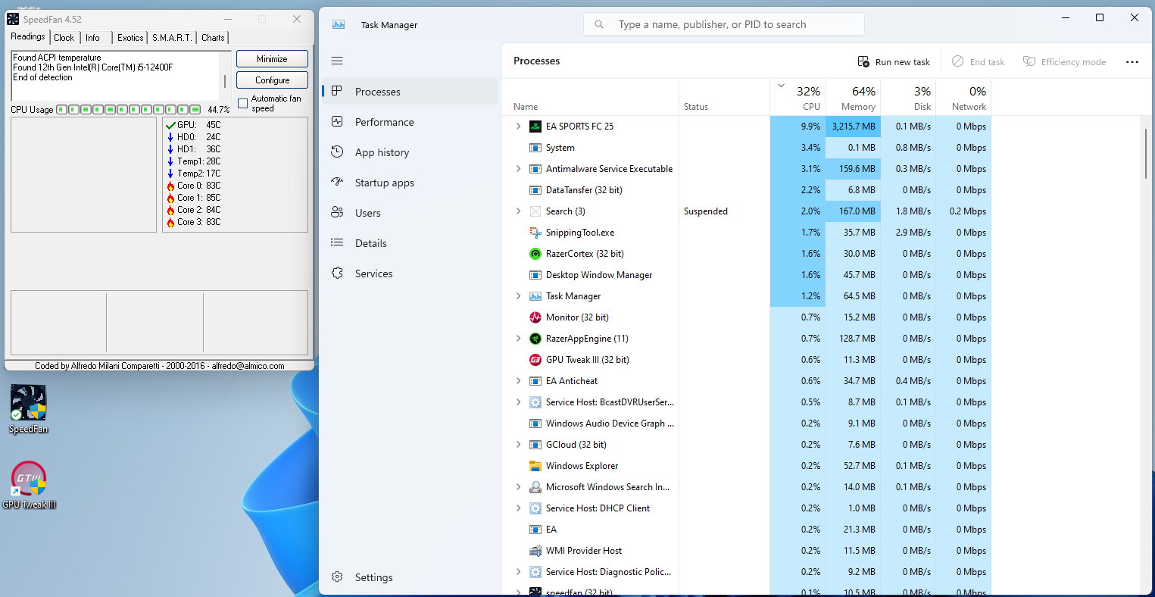
Task: Sort processes by the CPU column header
Action: point(798,98)
